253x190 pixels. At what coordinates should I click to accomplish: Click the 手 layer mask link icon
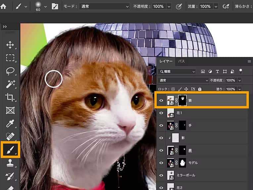[x=176, y=125]
